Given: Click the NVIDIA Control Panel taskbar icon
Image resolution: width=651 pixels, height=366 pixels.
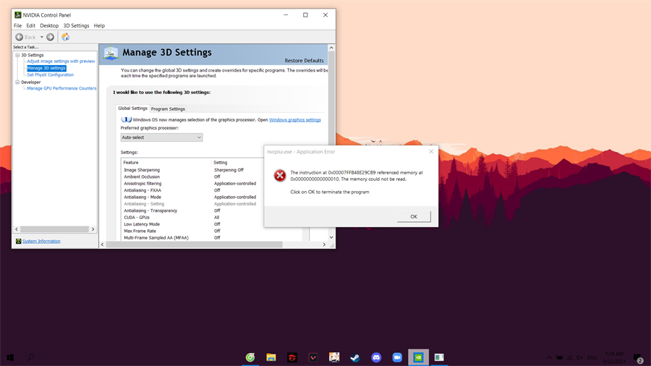Looking at the screenshot, I should [x=418, y=357].
